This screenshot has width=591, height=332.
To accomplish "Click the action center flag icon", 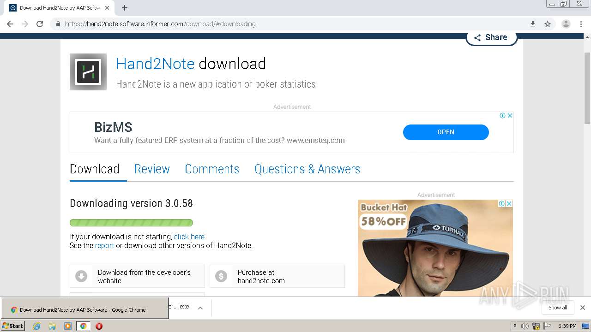I will pos(547,326).
